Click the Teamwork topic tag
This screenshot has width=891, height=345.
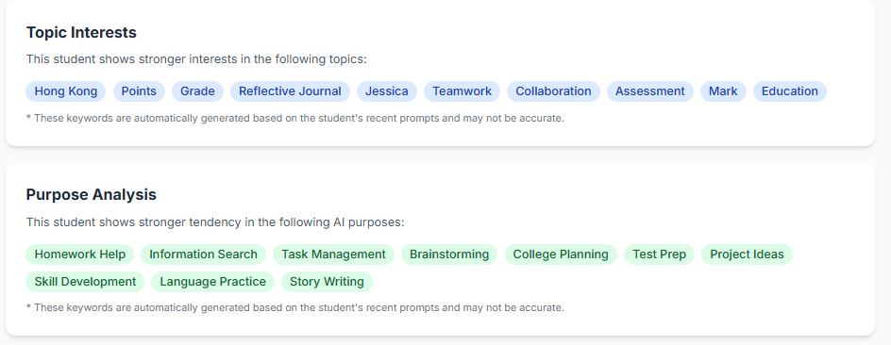(462, 91)
